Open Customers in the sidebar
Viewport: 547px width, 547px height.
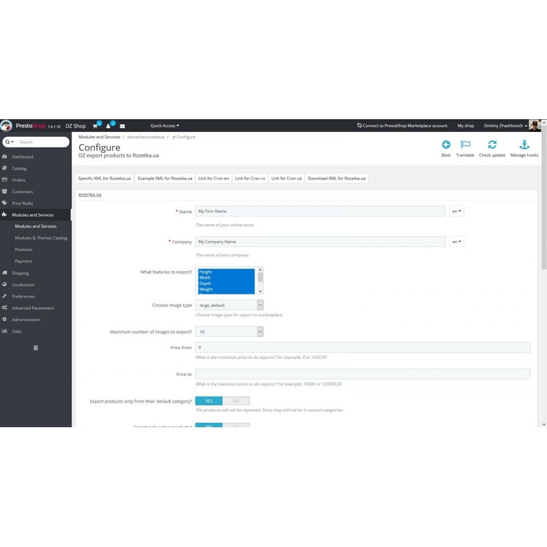tap(22, 191)
